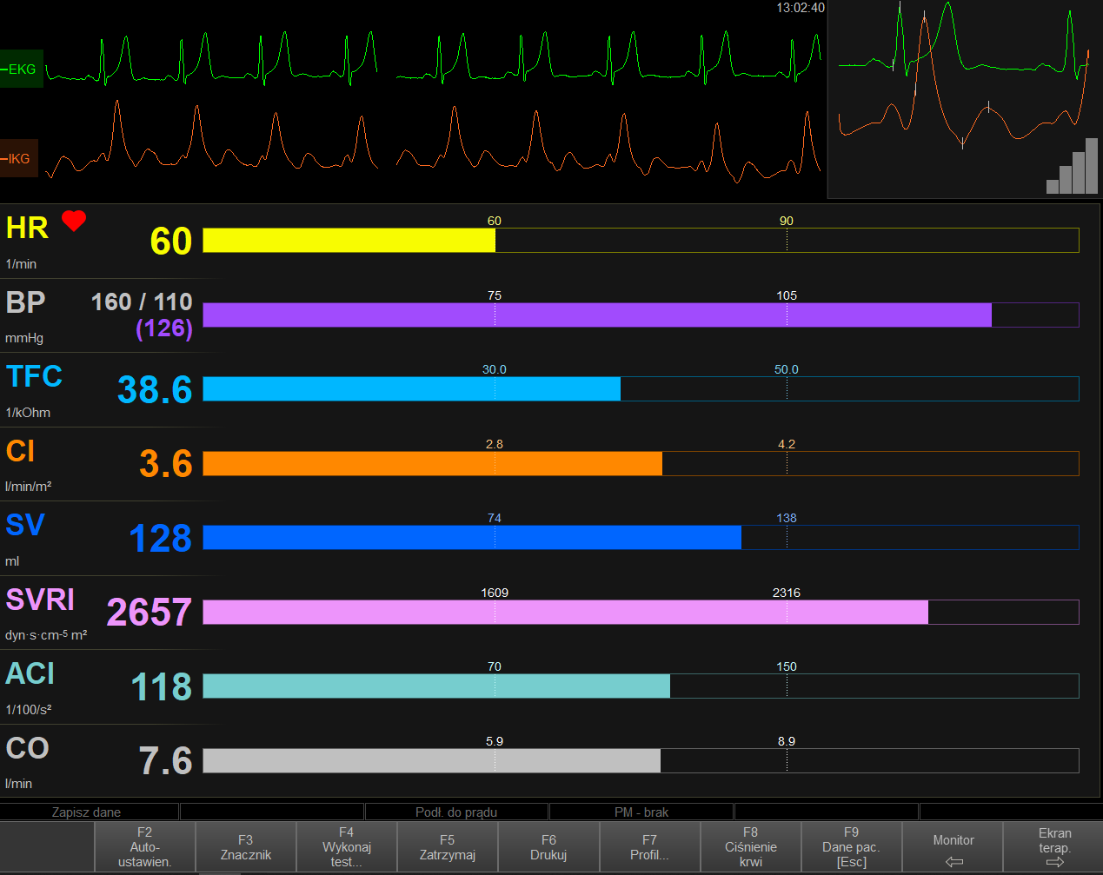Start blood pressure via F8 Ciśnienie krwi
1103x875 pixels.
click(751, 846)
